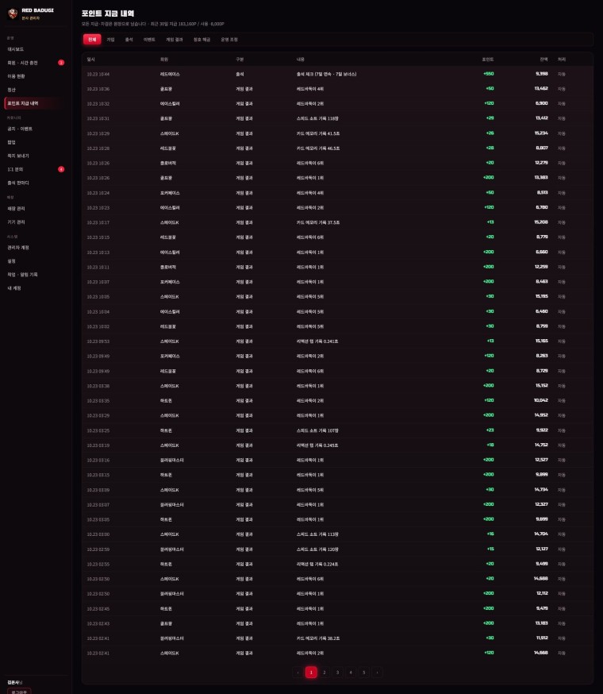
Task: Click the 일시 column header
Action: click(x=90, y=60)
